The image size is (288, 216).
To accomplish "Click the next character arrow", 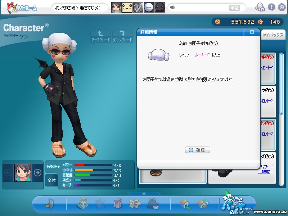I will pos(37,173).
